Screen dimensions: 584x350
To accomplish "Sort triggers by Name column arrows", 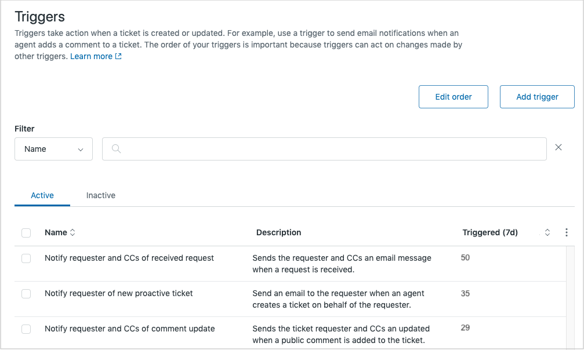I will point(72,232).
